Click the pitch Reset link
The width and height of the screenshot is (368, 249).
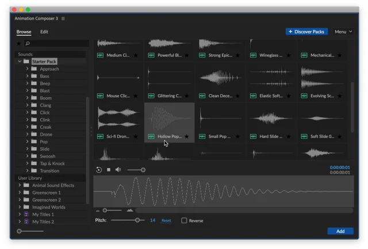click(x=166, y=220)
